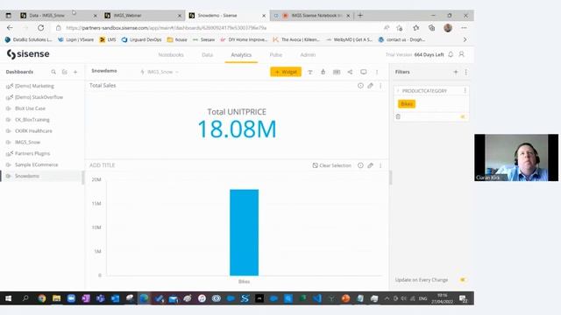Add a new dashboard filter
The width and height of the screenshot is (561, 315).
click(456, 72)
